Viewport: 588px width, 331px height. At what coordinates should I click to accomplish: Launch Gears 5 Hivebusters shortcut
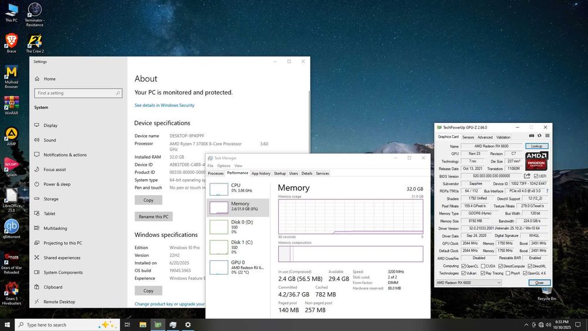pos(11,293)
